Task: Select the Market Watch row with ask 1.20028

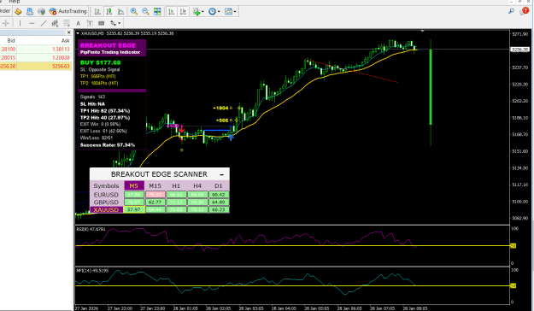Action: (36, 57)
